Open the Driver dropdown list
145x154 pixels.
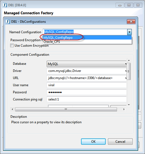(x=126, y=71)
